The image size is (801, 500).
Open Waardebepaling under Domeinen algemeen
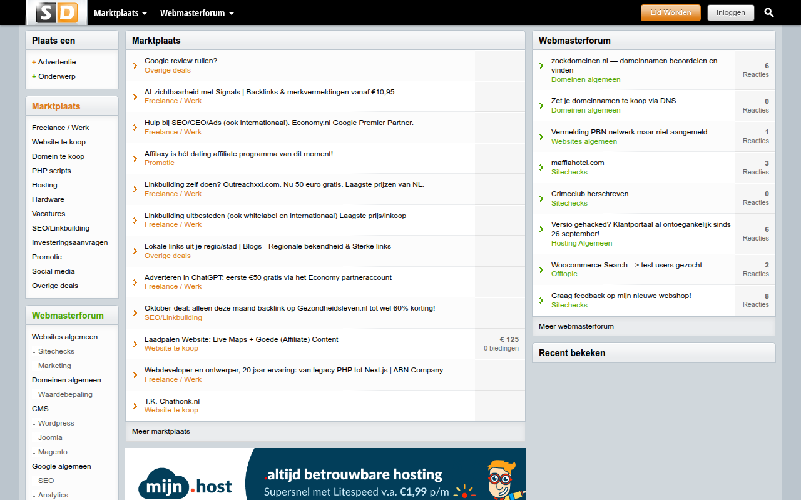(x=65, y=394)
